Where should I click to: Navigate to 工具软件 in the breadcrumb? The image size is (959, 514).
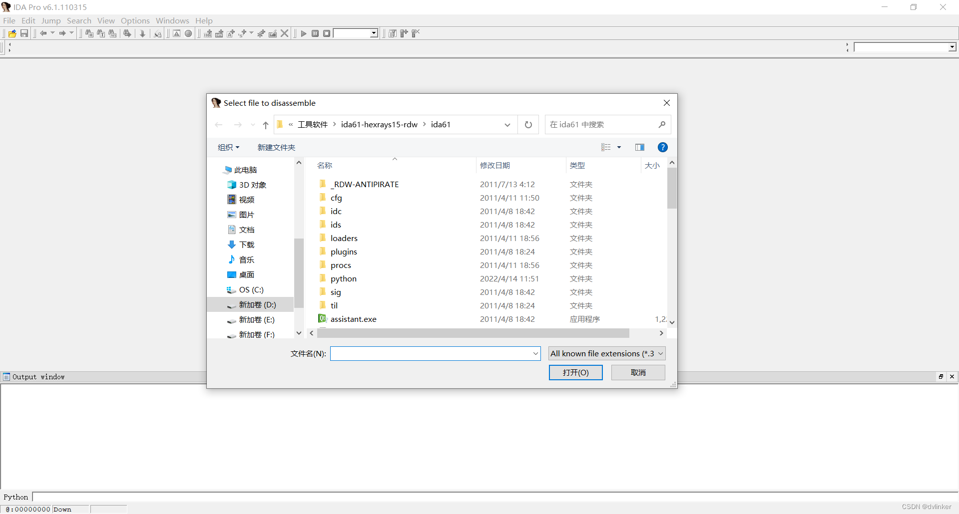coord(313,125)
